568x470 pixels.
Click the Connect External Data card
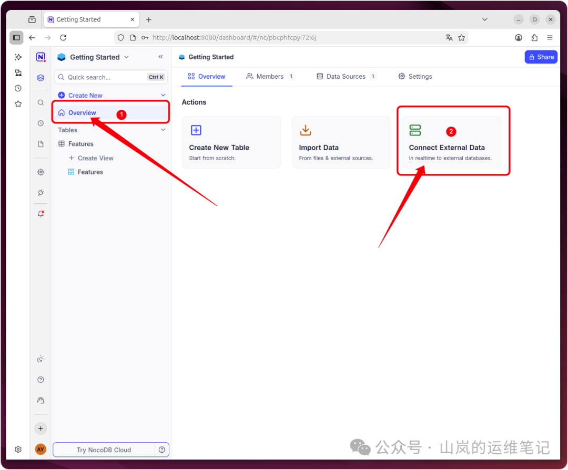pyautogui.click(x=451, y=142)
